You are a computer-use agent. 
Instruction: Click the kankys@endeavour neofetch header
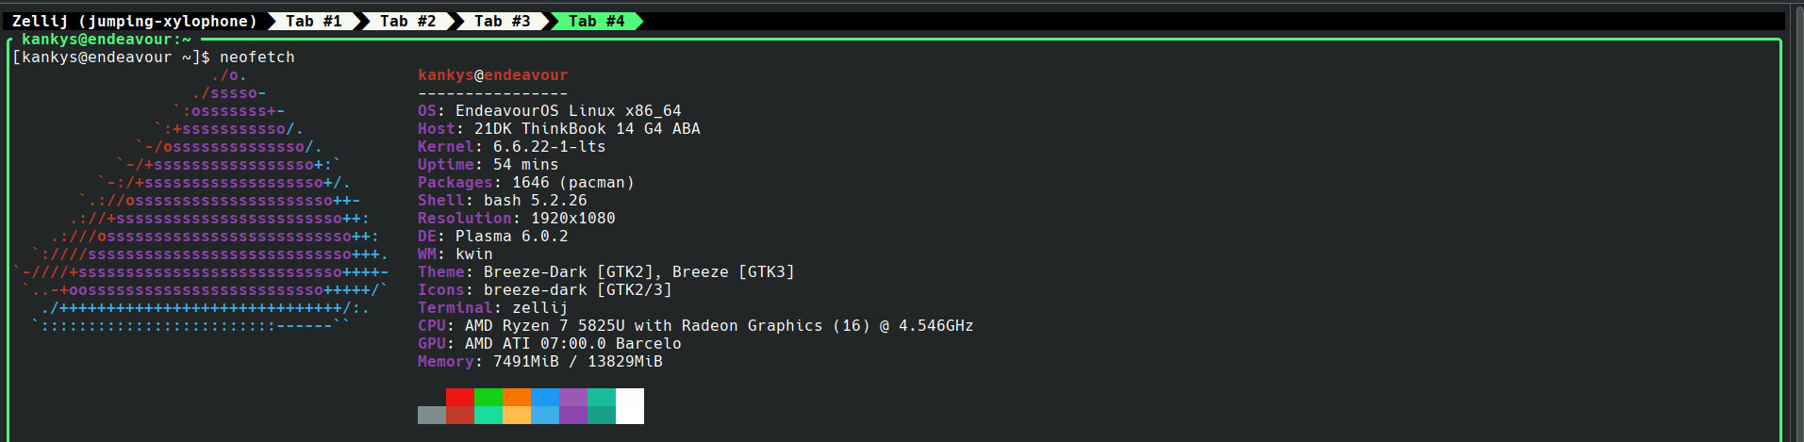(492, 75)
